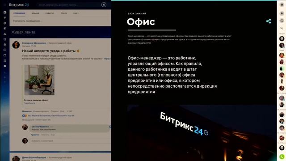
Task: Like the post with Нравится
Action: [27, 111]
